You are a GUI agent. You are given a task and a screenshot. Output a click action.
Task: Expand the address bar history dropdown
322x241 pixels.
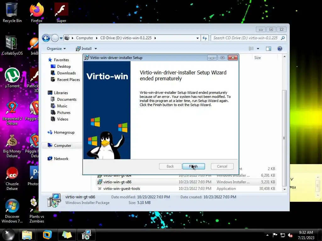click(197, 38)
